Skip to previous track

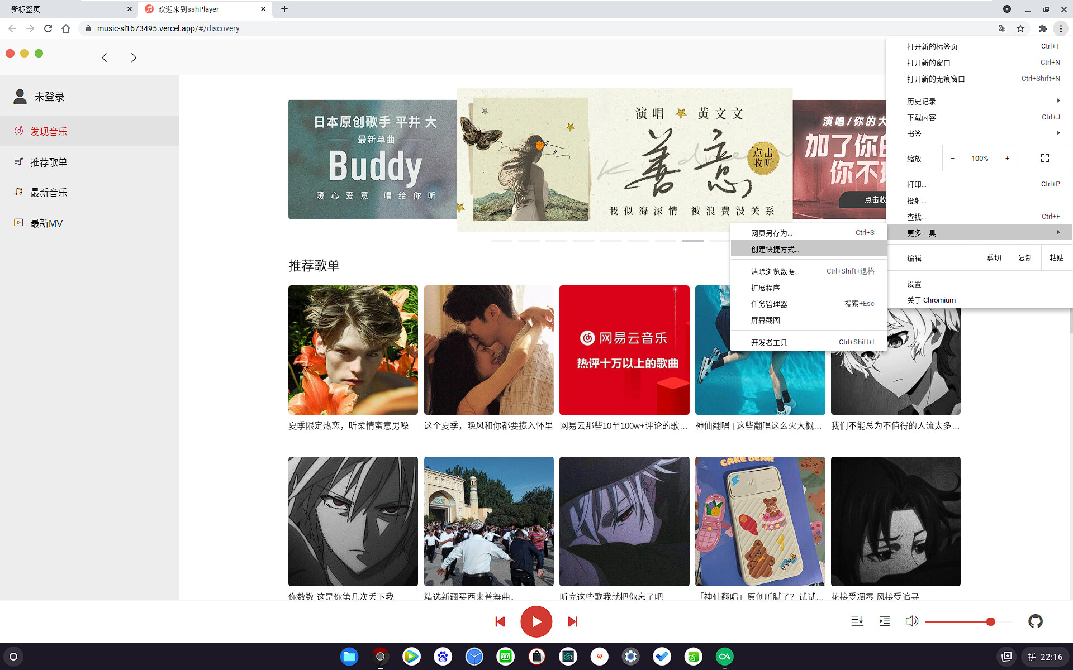click(x=500, y=621)
